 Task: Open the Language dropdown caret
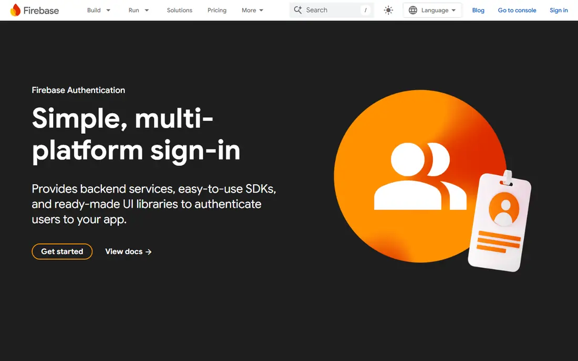point(453,10)
